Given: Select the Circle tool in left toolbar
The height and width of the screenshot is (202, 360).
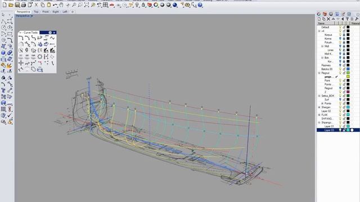Looking at the screenshot, I should [x=3, y=27].
